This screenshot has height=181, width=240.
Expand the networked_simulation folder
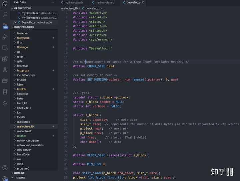(x=34, y=145)
